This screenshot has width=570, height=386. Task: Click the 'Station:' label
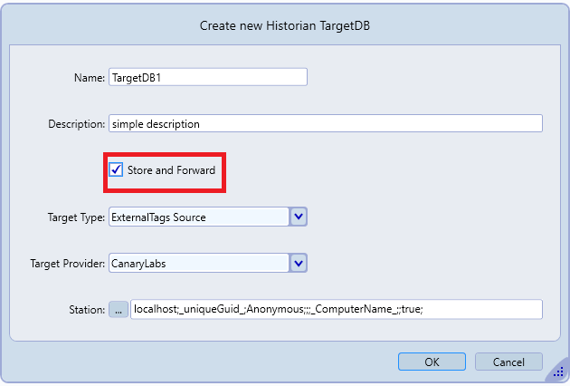pyautogui.click(x=87, y=310)
